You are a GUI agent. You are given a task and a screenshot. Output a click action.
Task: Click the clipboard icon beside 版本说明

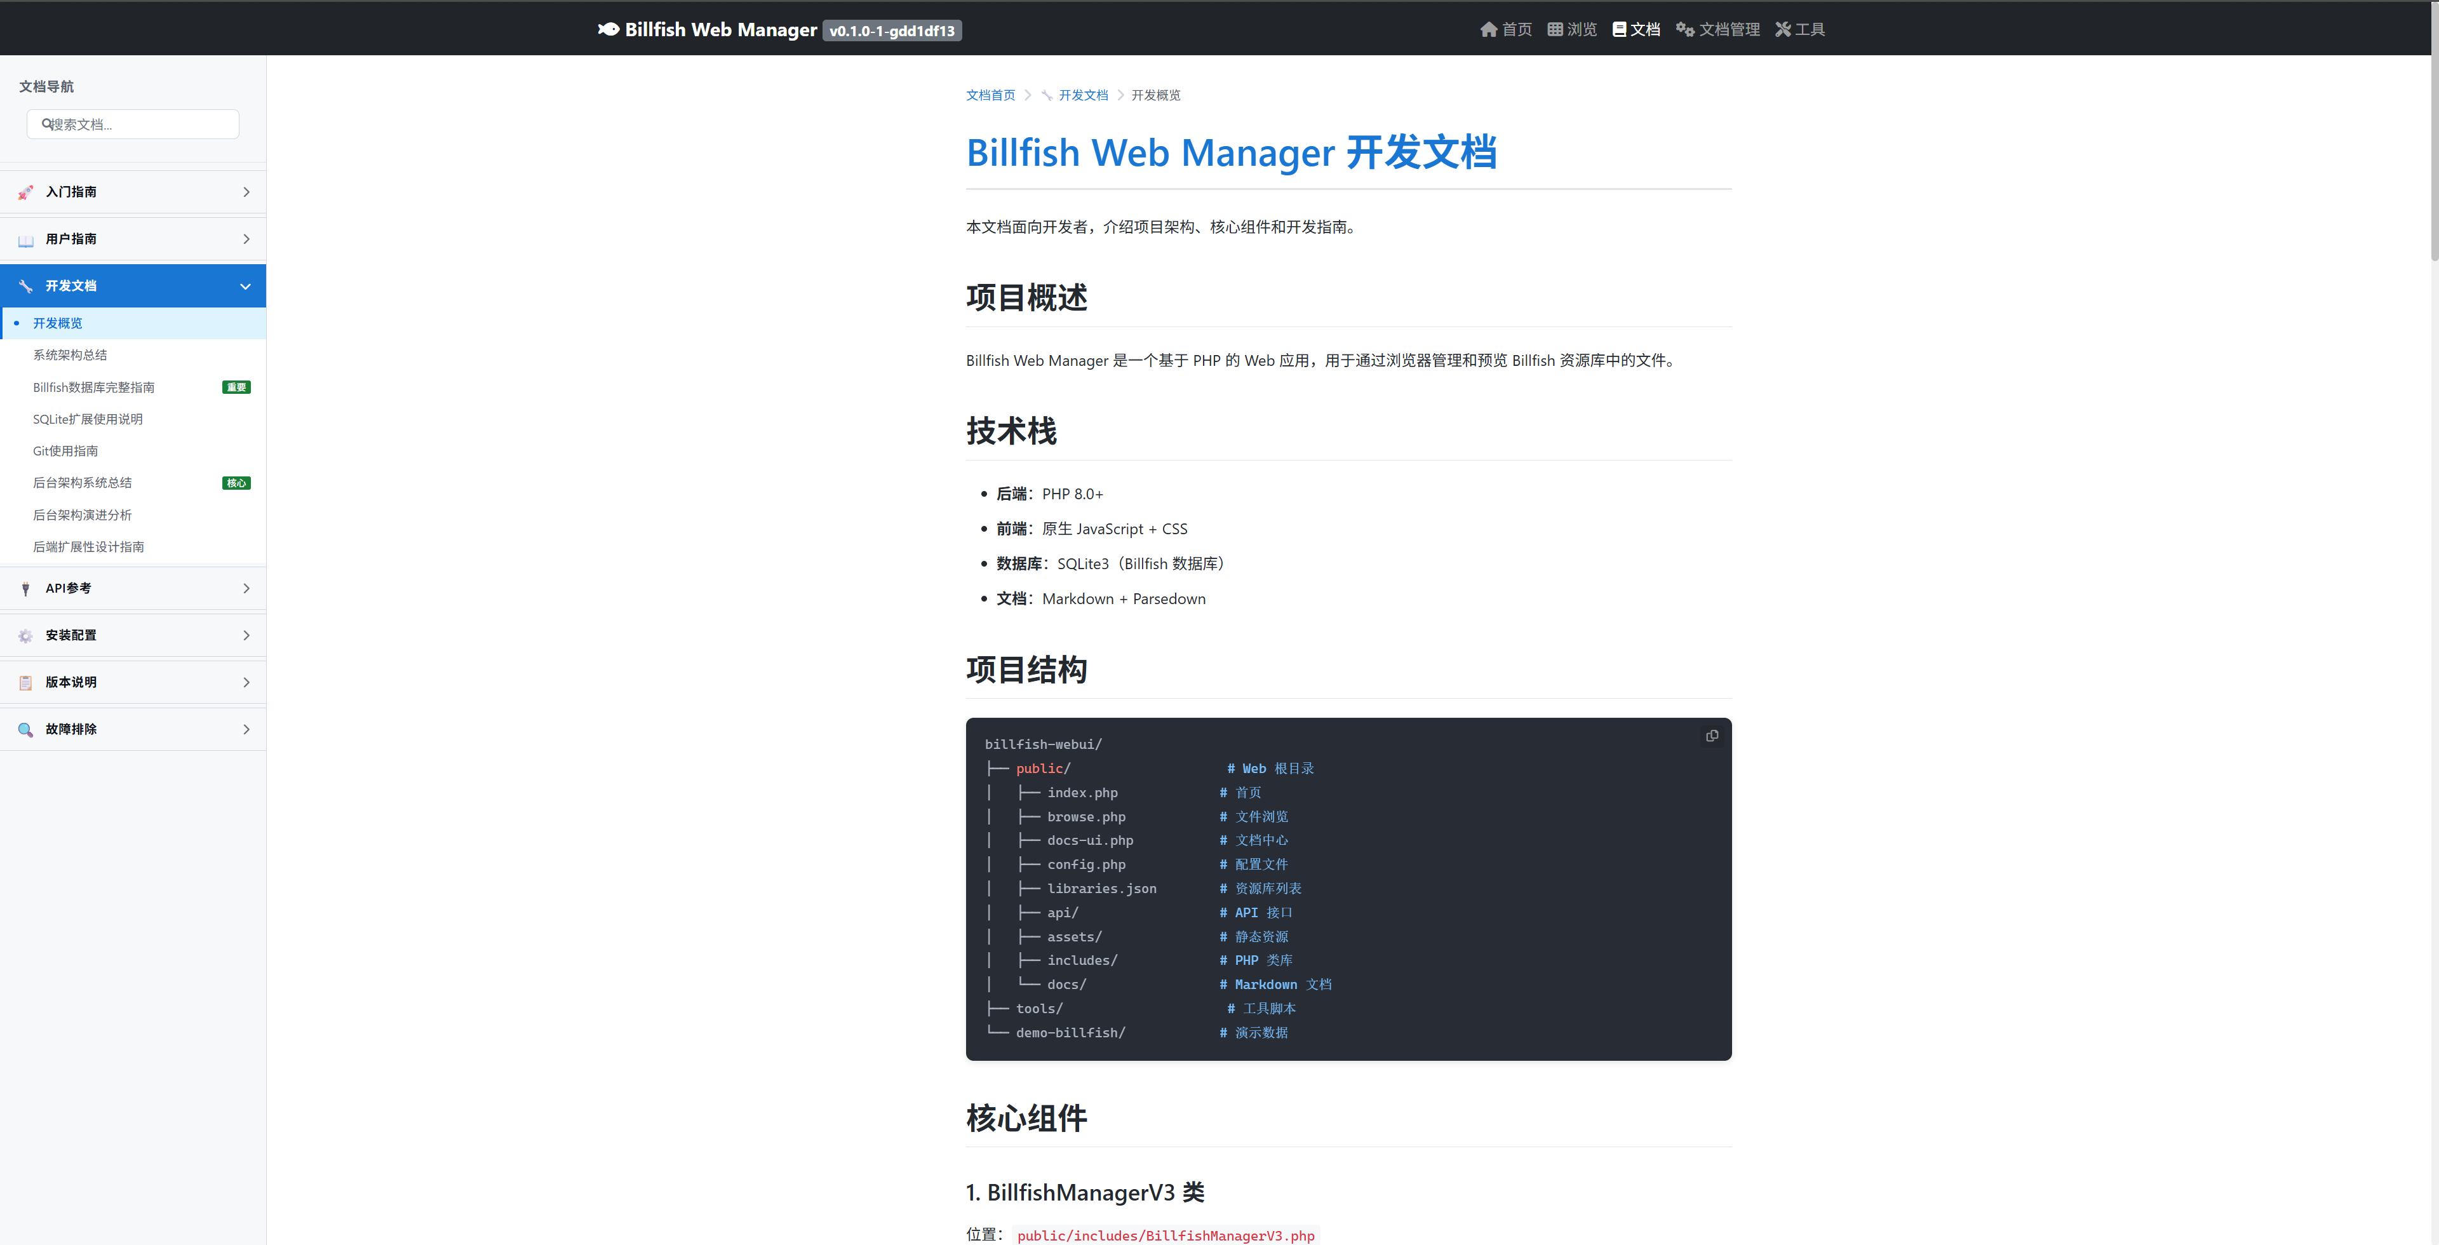[25, 683]
